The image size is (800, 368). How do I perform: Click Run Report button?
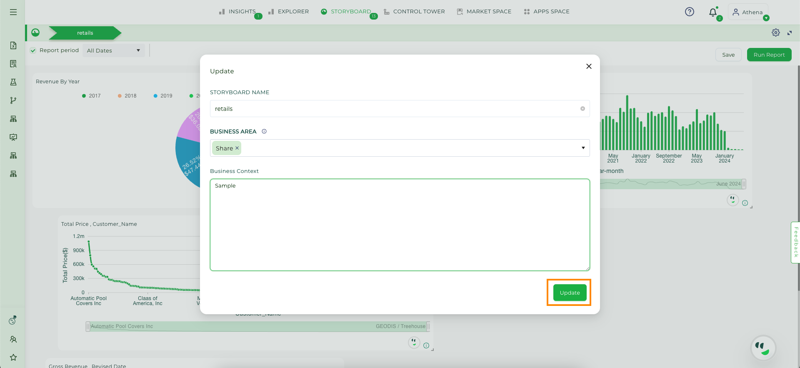point(769,55)
